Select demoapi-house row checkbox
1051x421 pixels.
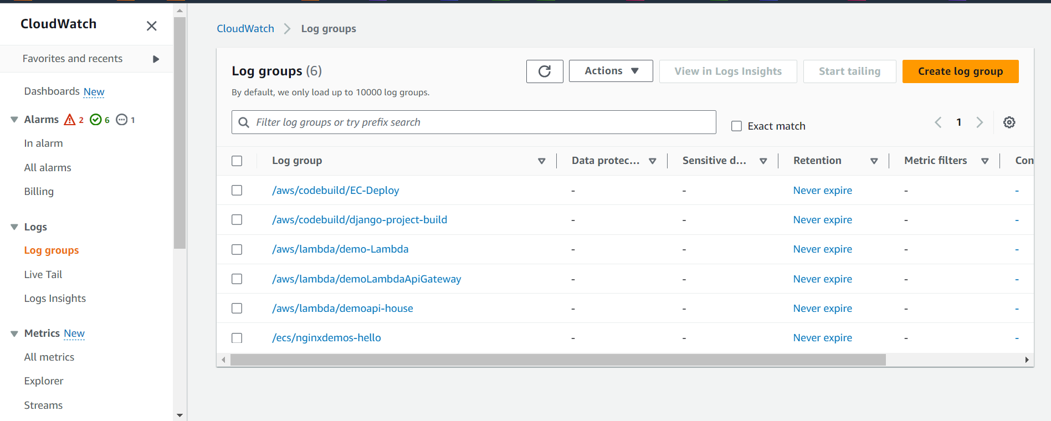tap(237, 309)
